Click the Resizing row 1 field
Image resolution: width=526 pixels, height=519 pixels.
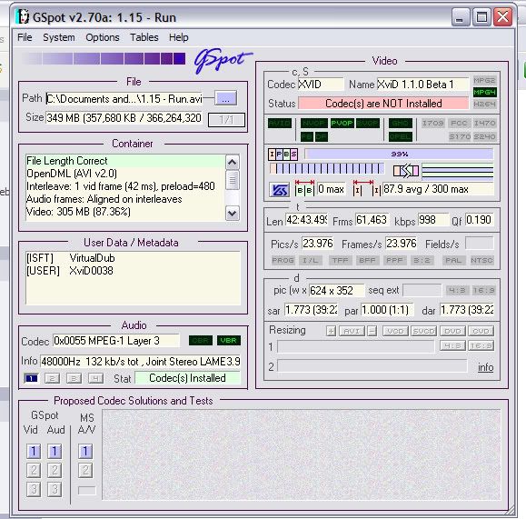355,346
